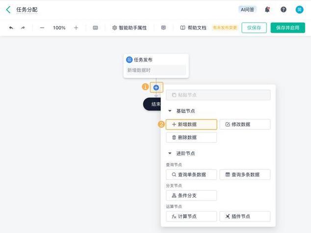The width and height of the screenshot is (311, 233).
Task: Select the 结束 end node
Action: tap(152, 104)
